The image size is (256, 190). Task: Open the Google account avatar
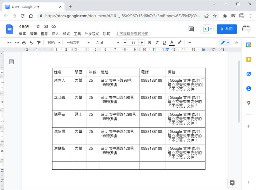click(247, 29)
